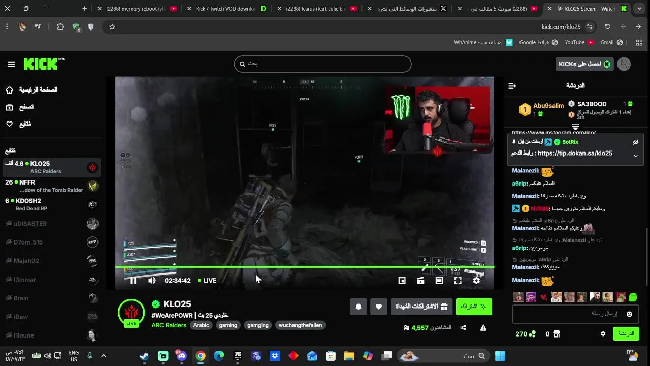Click the clip creation icon in player
Screen dimensions: 650x366
point(420,280)
